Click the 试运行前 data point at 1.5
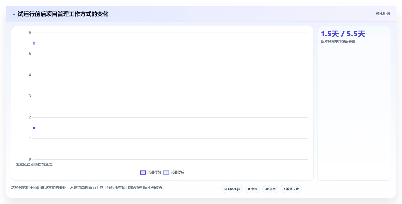 [x=34, y=128]
